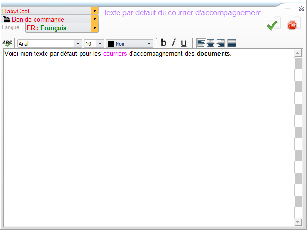Click the red STOP cancel icon
Screen dimensions: 307x230
click(x=292, y=24)
